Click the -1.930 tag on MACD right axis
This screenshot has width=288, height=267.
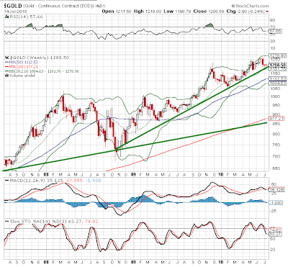point(276,203)
